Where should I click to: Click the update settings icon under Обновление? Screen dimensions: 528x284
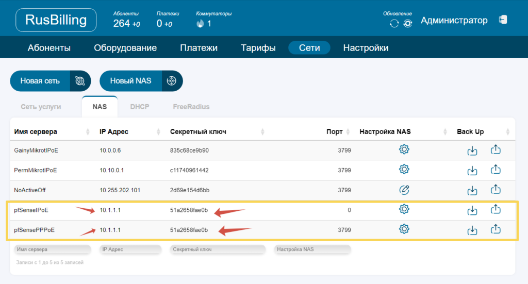click(x=408, y=23)
